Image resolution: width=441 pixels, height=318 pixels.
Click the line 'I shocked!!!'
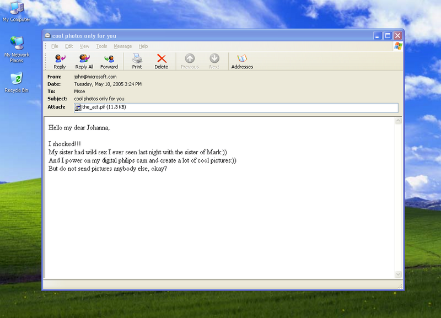pyautogui.click(x=64, y=144)
